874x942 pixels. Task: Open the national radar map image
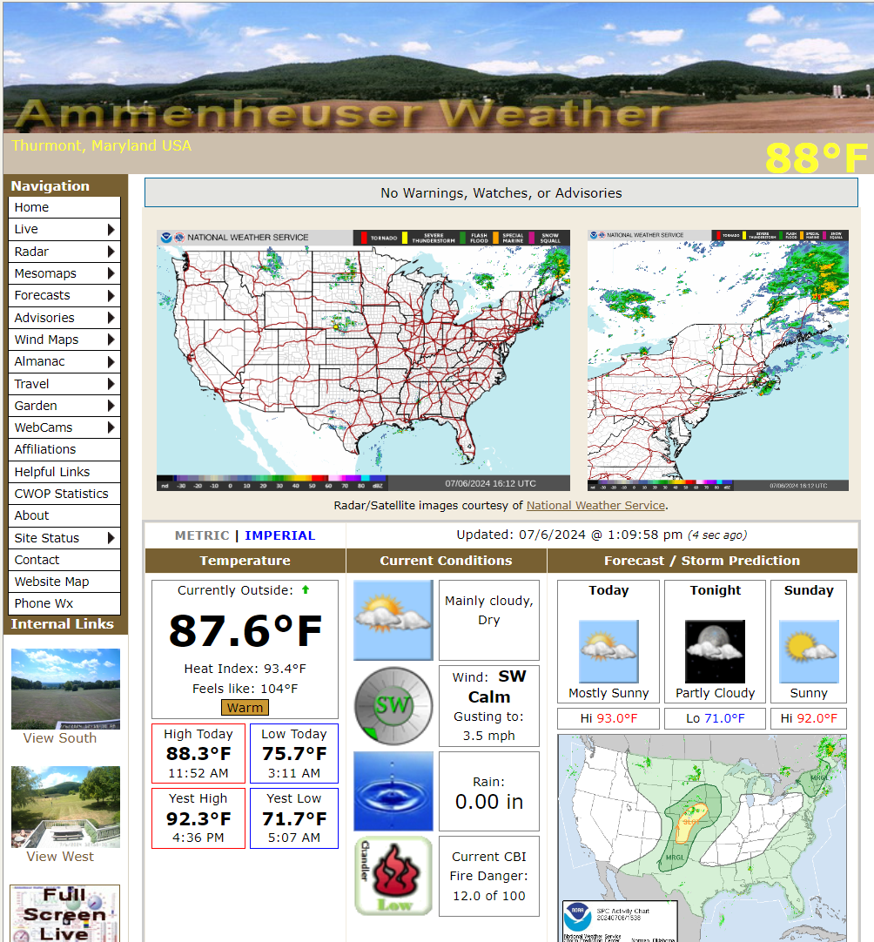click(x=363, y=360)
